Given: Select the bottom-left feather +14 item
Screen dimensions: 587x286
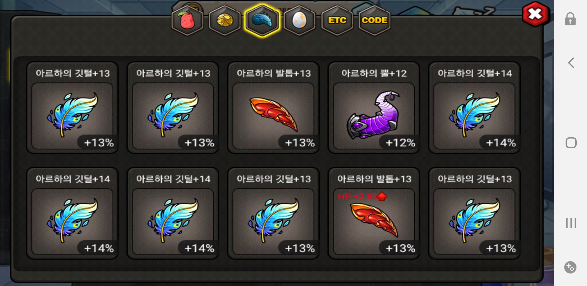Looking at the screenshot, I should pos(72,213).
